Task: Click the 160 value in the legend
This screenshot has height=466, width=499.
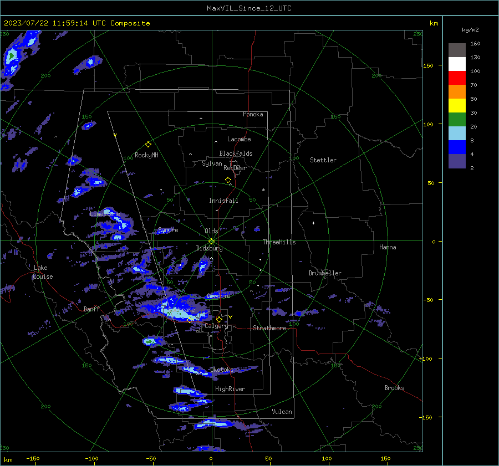Action: (475, 44)
